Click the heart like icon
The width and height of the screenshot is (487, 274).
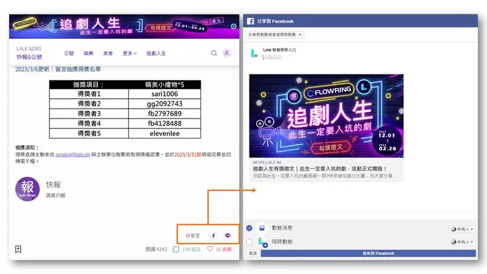click(210, 249)
